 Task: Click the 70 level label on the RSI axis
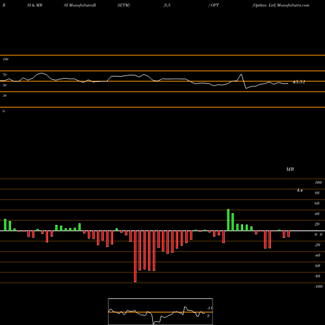click(5, 75)
